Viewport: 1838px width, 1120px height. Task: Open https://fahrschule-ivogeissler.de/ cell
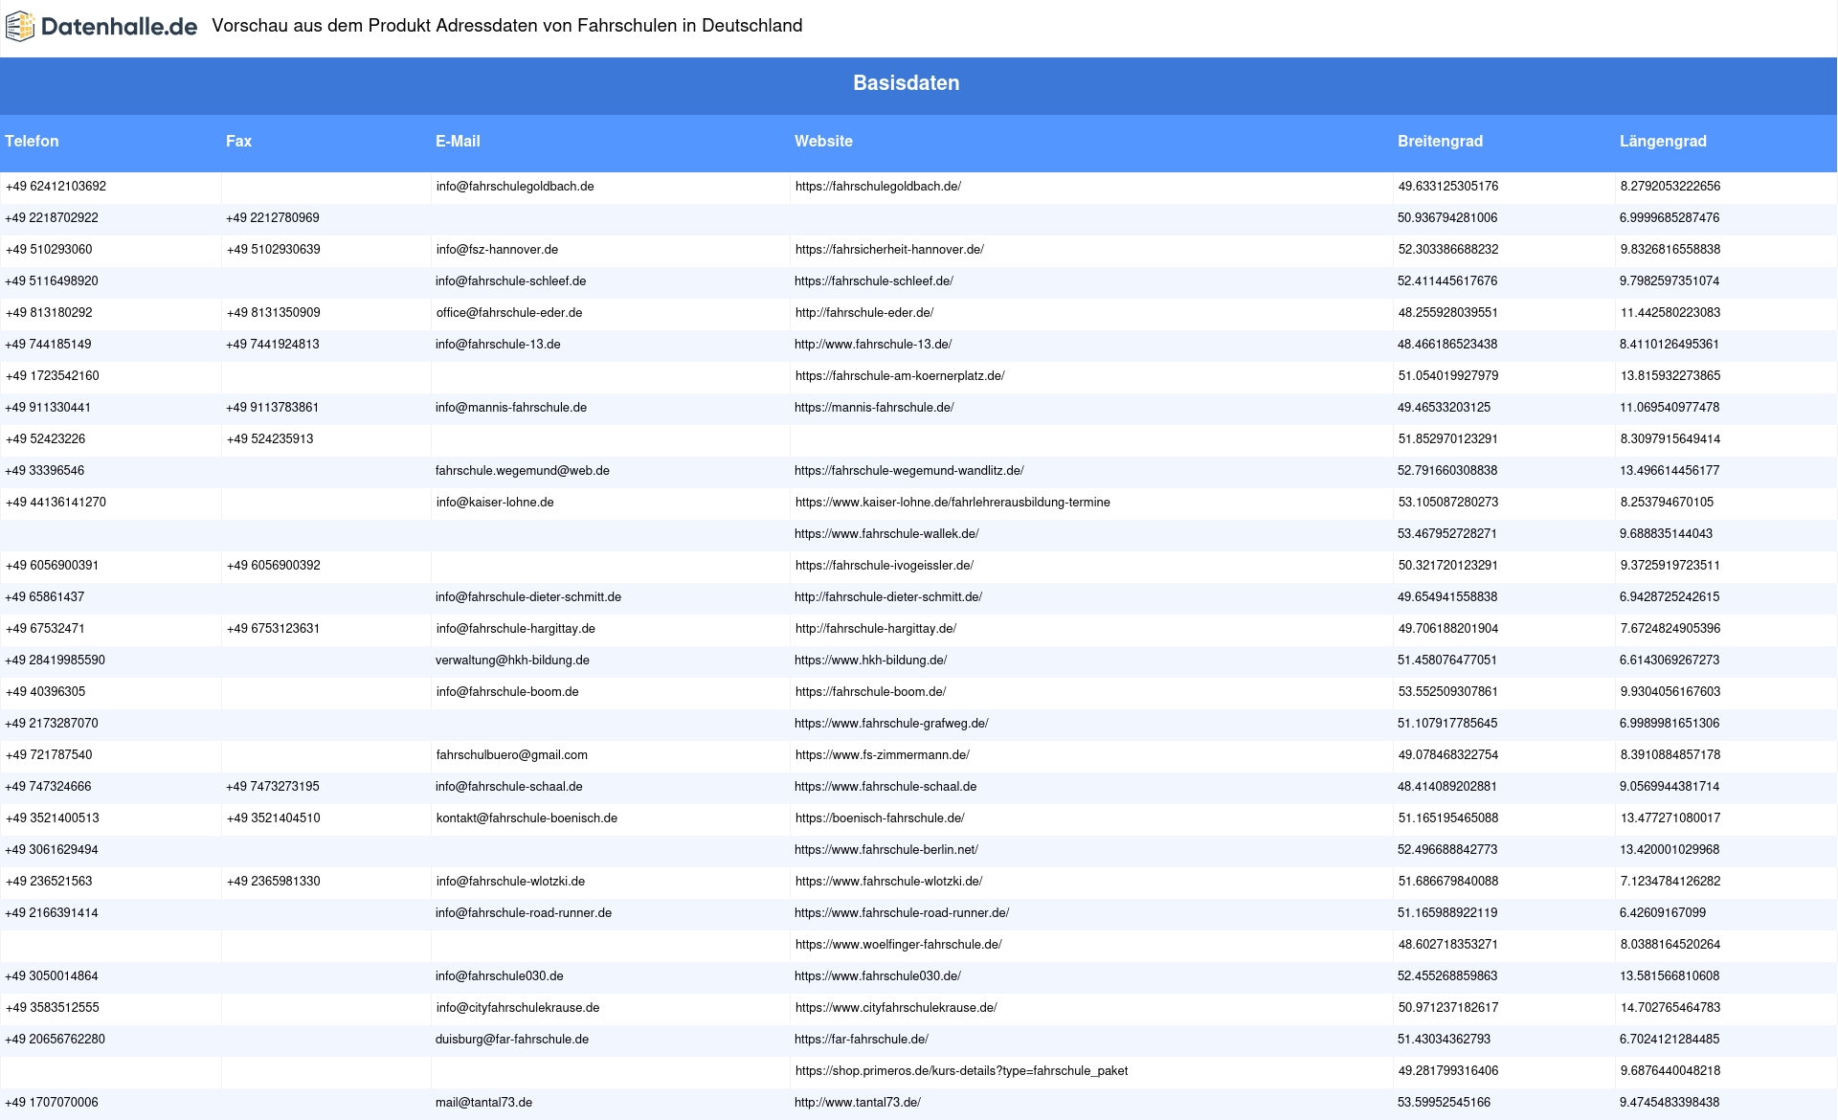pyautogui.click(x=885, y=566)
